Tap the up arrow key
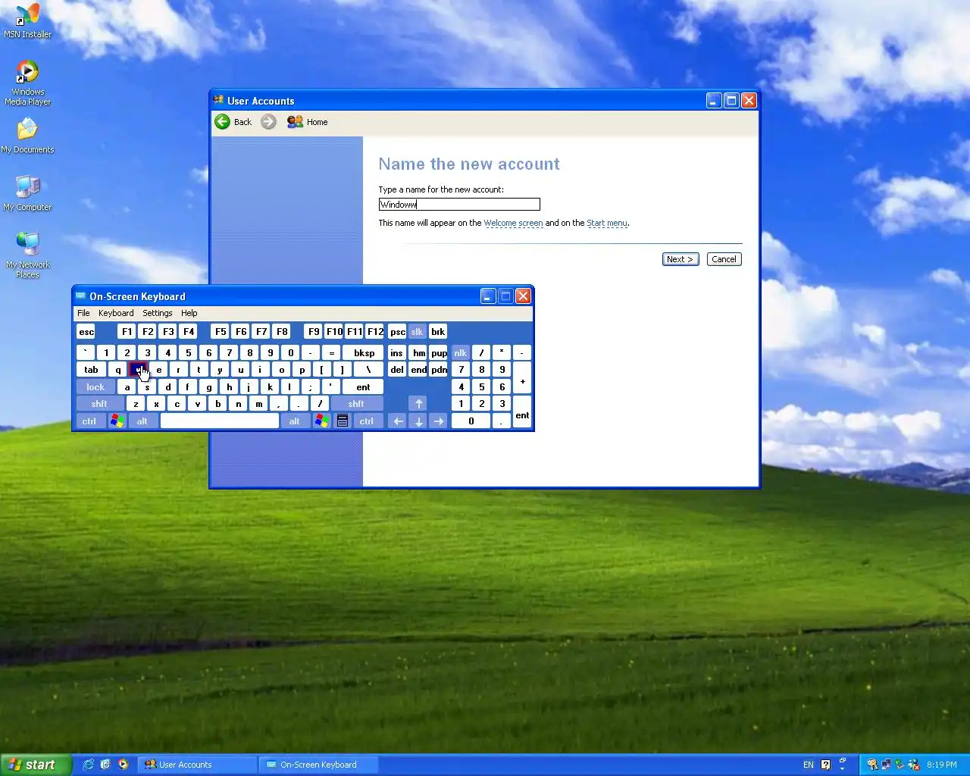Screen dimensions: 970x776 [418, 404]
